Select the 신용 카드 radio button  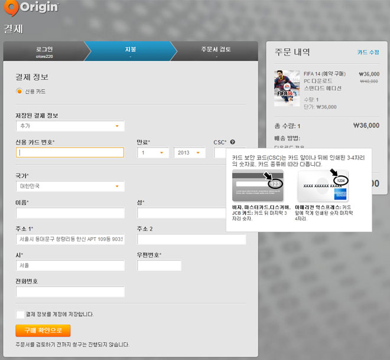coord(19,91)
